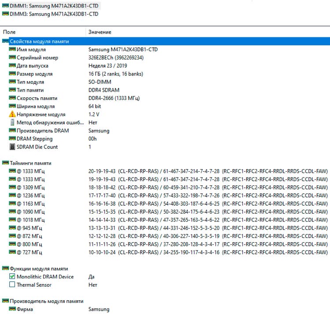Select the 10-10-10-24 timing row value
Image resolution: width=330 pixels, height=314 pixels.
click(x=208, y=252)
